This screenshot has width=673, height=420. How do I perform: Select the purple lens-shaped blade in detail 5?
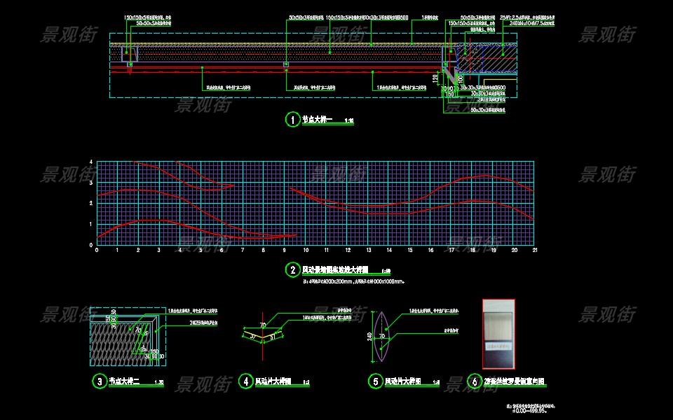pyautogui.click(x=382, y=336)
